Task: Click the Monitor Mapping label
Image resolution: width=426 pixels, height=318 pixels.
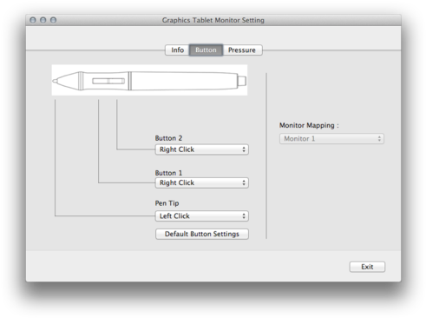Action: tap(309, 125)
